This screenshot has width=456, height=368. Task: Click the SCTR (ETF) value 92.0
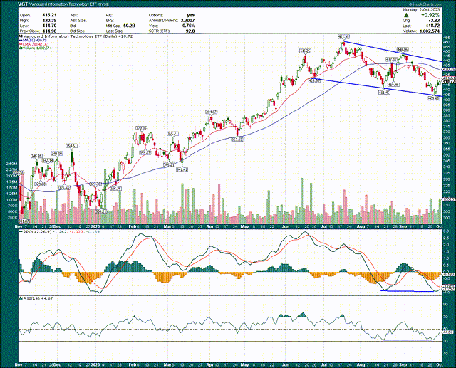coord(191,31)
